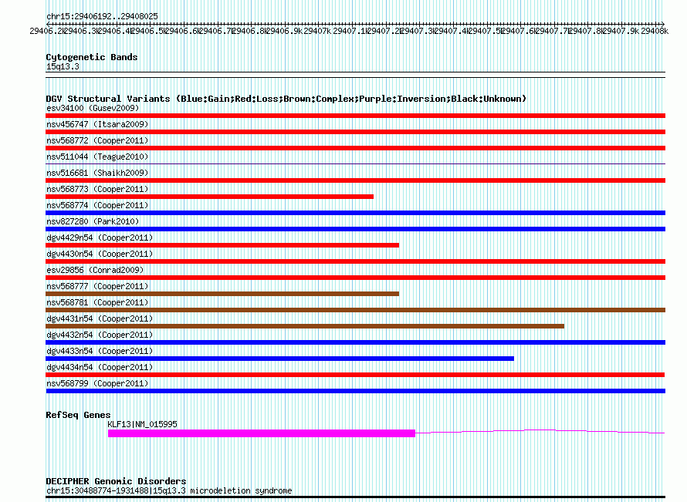687x502 pixels.
Task: Click the esv34100 (Gusev2009) variant label
Action: (x=93, y=108)
